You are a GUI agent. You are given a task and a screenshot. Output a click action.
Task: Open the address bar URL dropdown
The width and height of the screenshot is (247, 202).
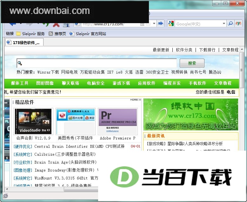click(154, 23)
